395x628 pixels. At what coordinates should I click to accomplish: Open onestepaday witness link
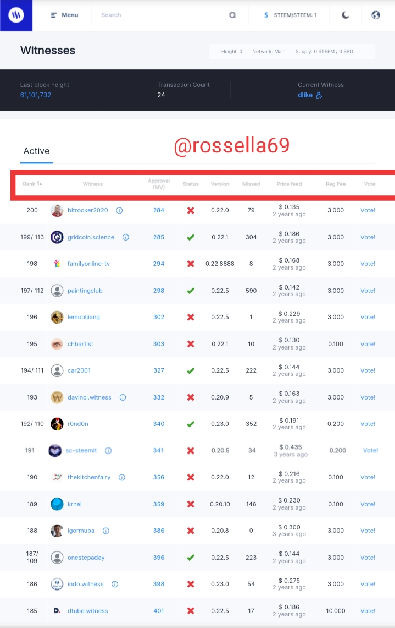86,558
